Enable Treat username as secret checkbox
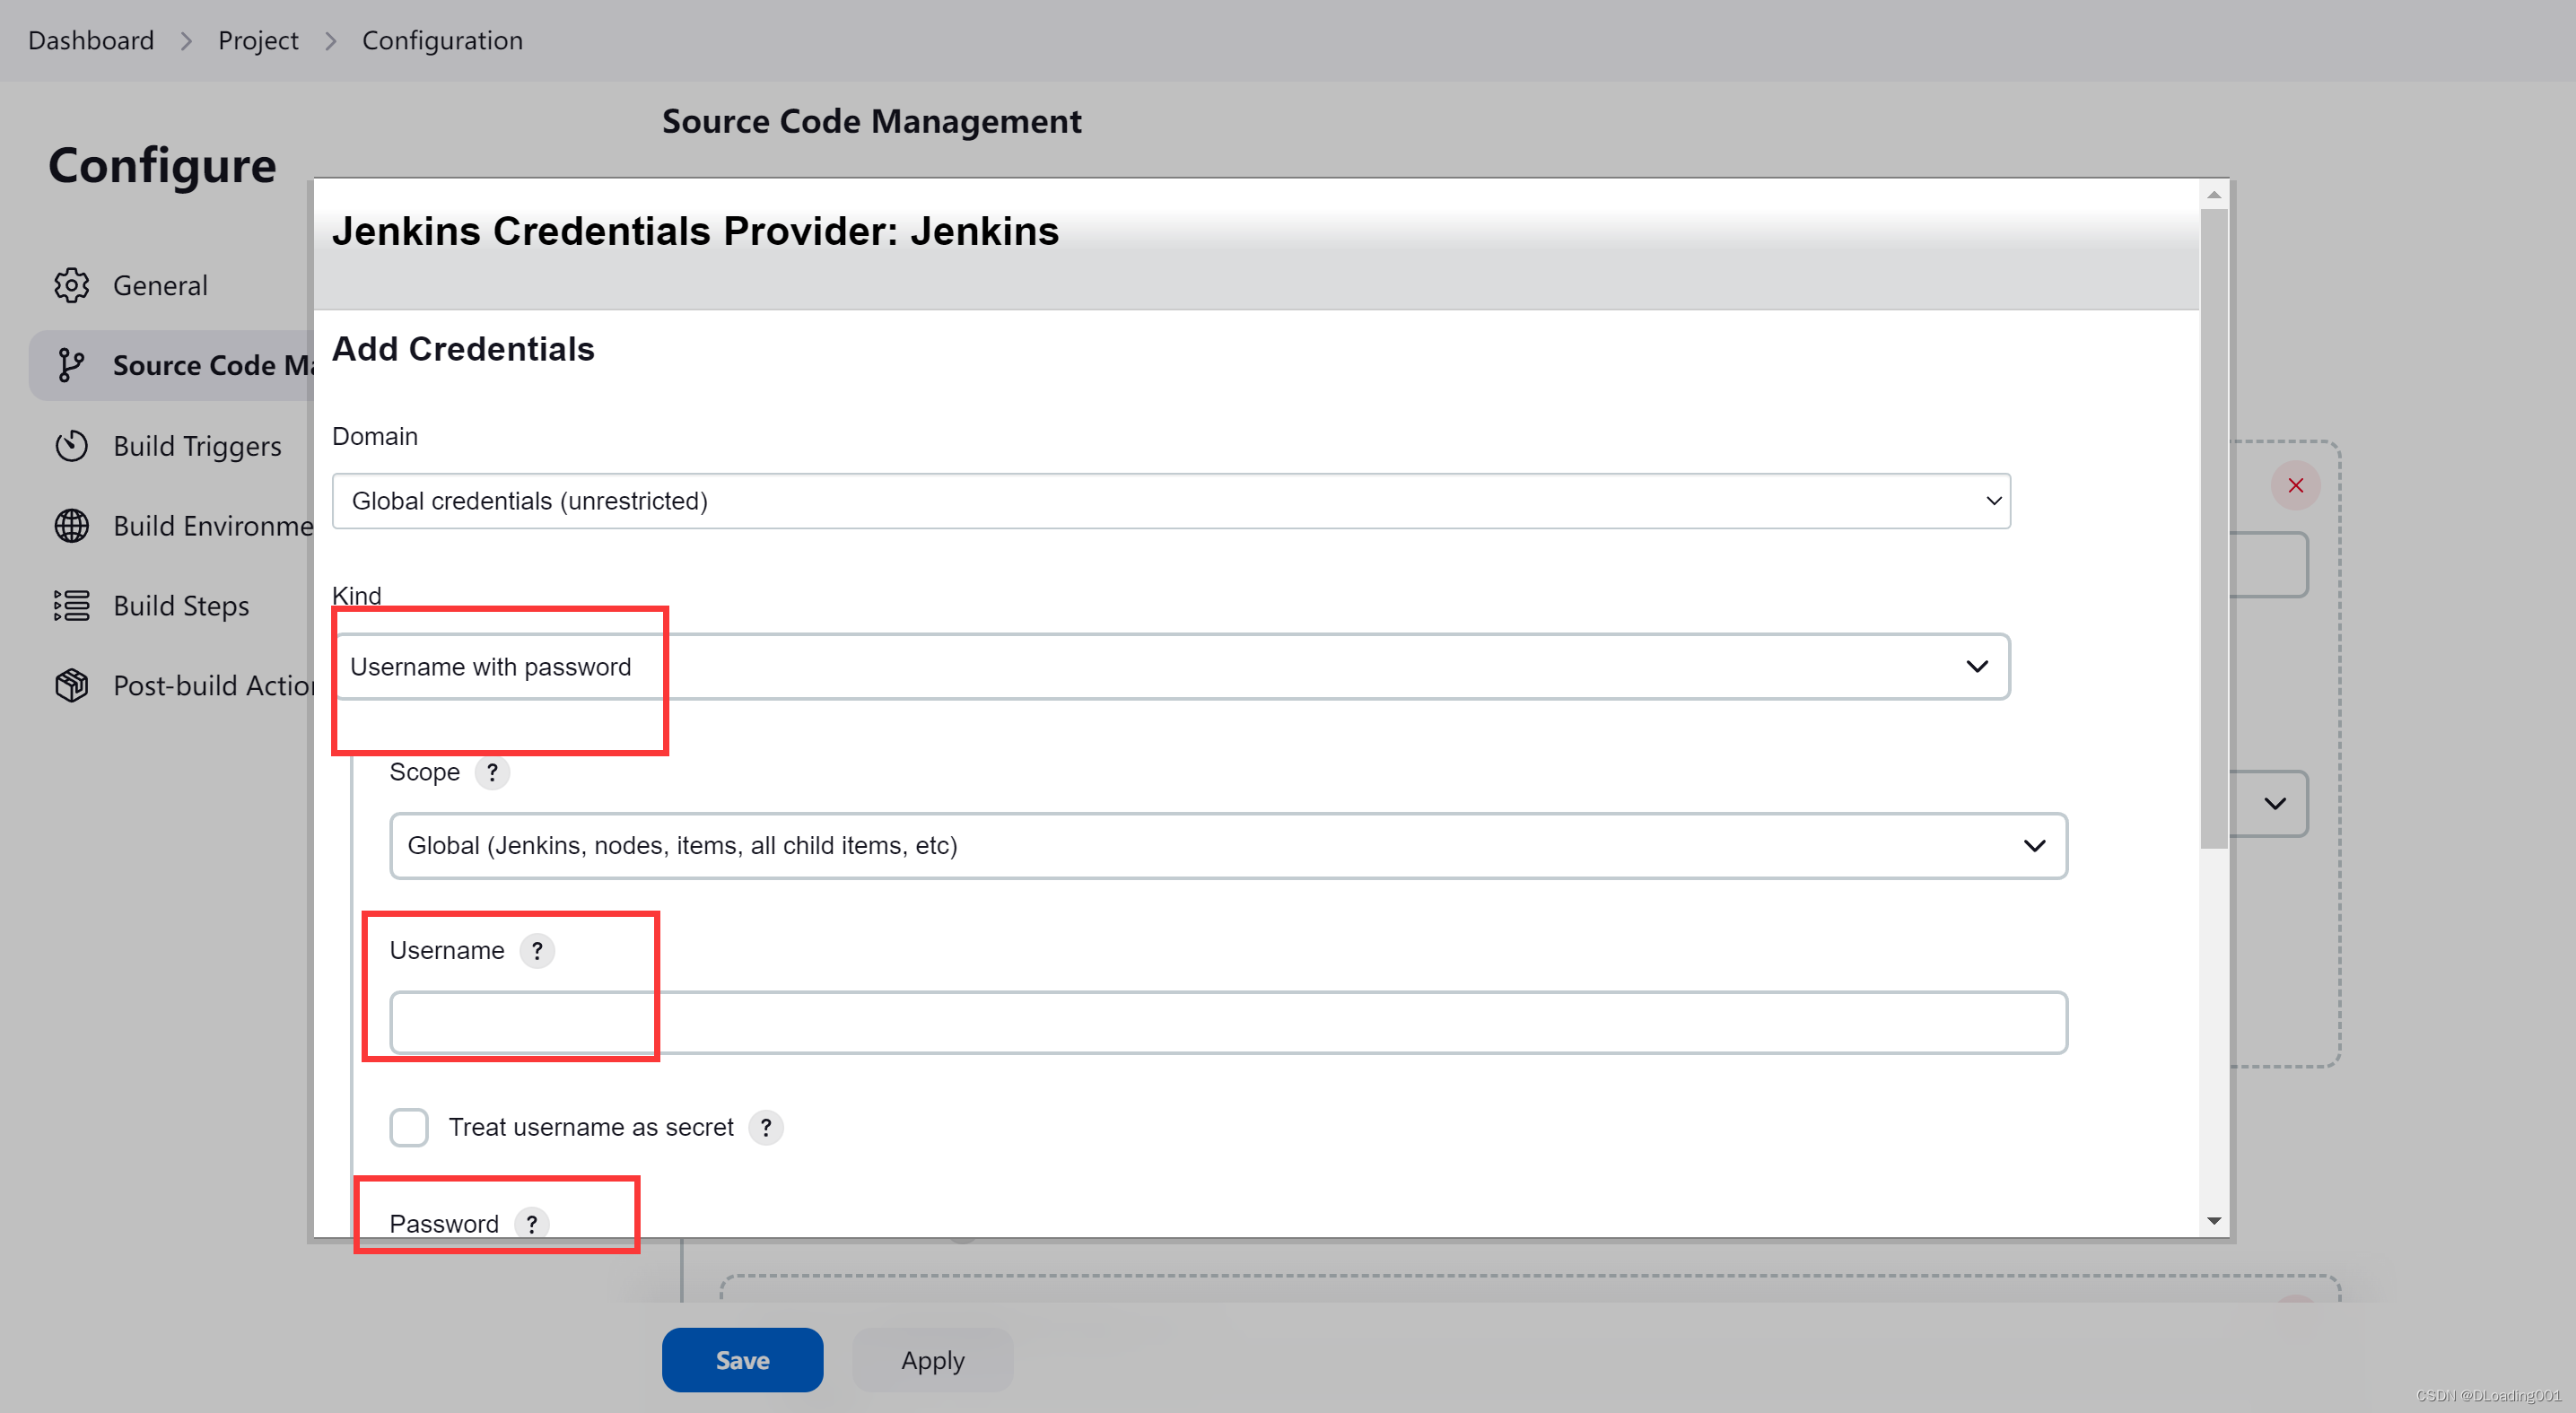The height and width of the screenshot is (1413, 2576). pos(409,1128)
